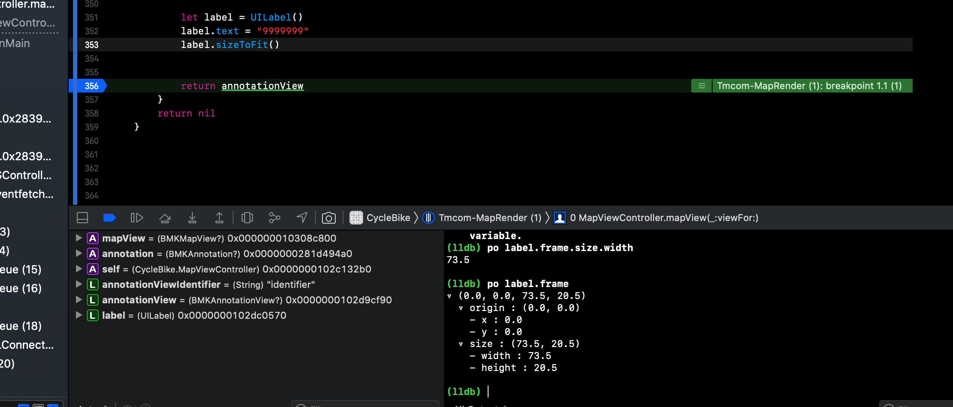Deactivate breakpoints with the blue flag icon
The width and height of the screenshot is (953, 407).
[109, 218]
